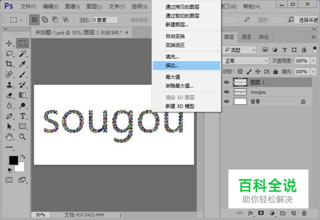Hide the 背景 layer visibility
The image size is (320, 220).
pos(227,101)
